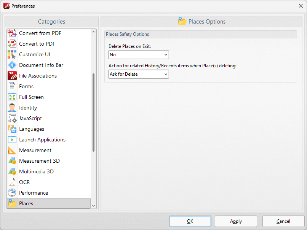Screen dimensions: 307x230
Task: Click the Identity person icon
Action: tap(12, 108)
